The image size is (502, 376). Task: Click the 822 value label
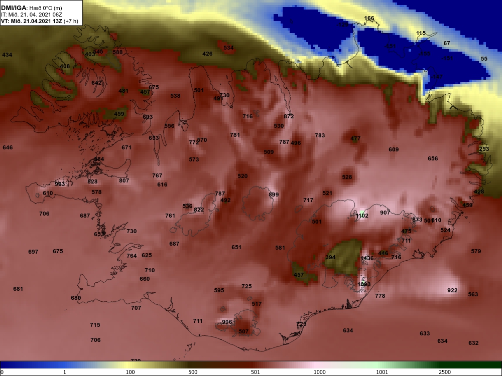point(199,210)
